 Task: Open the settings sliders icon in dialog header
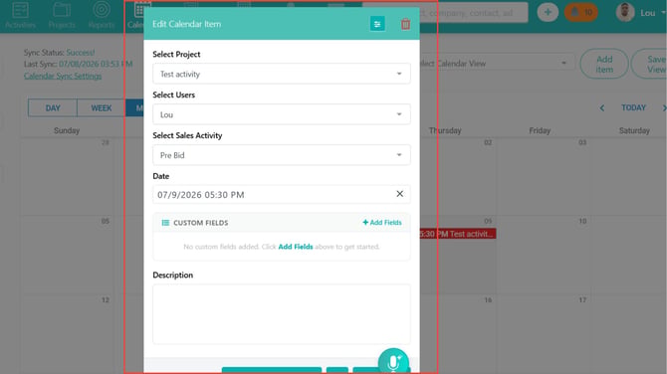377,24
